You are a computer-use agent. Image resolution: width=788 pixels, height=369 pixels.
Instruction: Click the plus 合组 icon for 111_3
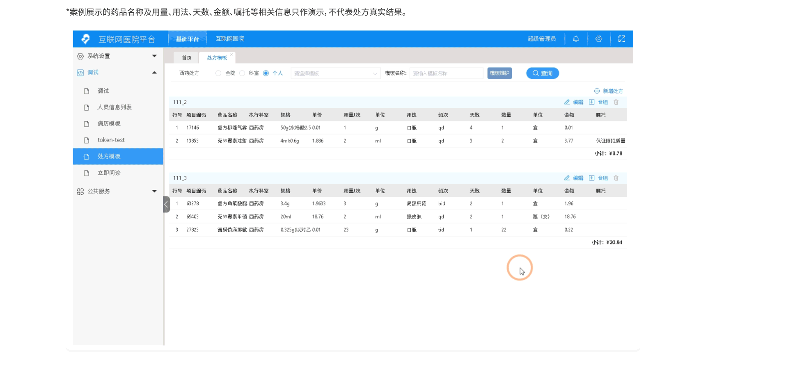pyautogui.click(x=591, y=178)
